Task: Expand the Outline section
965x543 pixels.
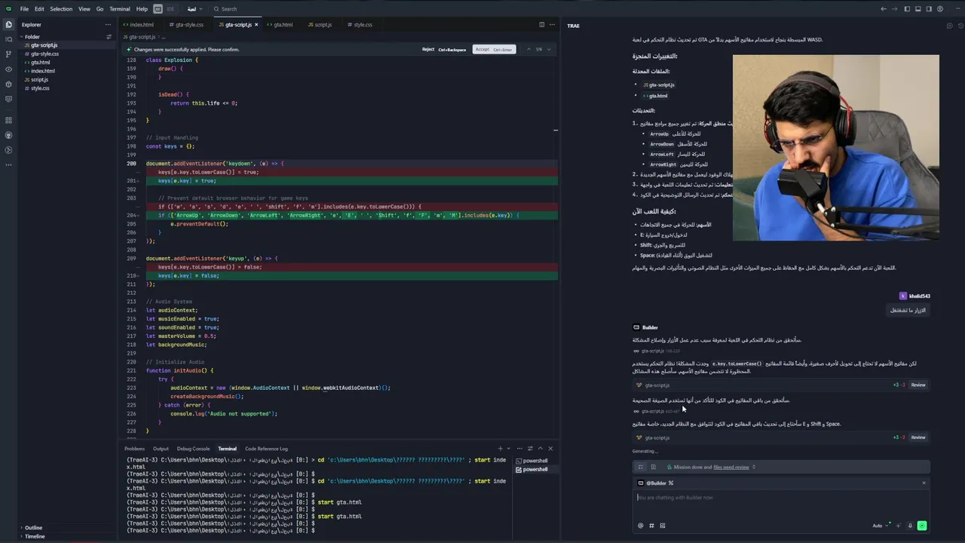Action: click(33, 528)
